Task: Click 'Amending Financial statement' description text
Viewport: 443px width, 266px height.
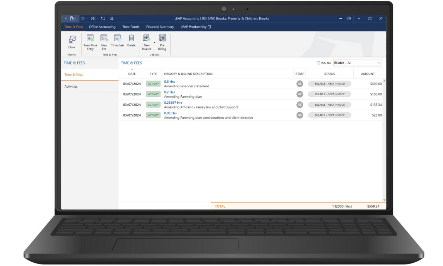Action: pyautogui.click(x=186, y=86)
